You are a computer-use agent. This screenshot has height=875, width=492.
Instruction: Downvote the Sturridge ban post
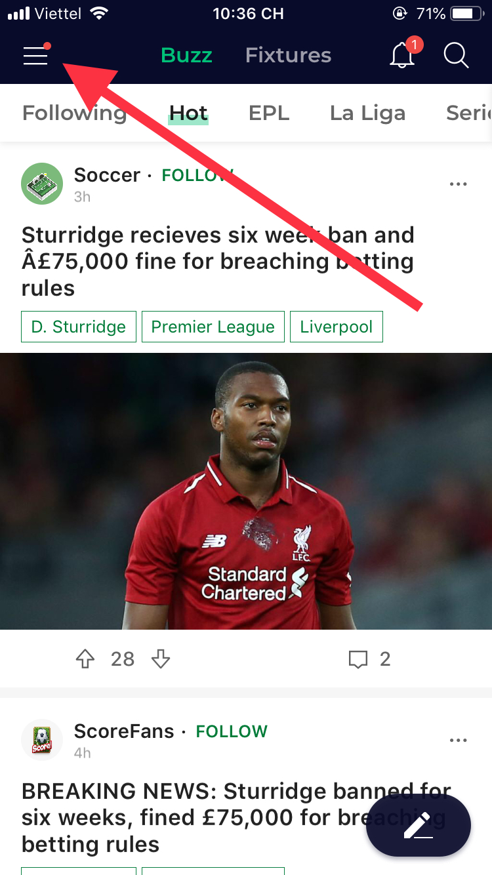coord(161,659)
